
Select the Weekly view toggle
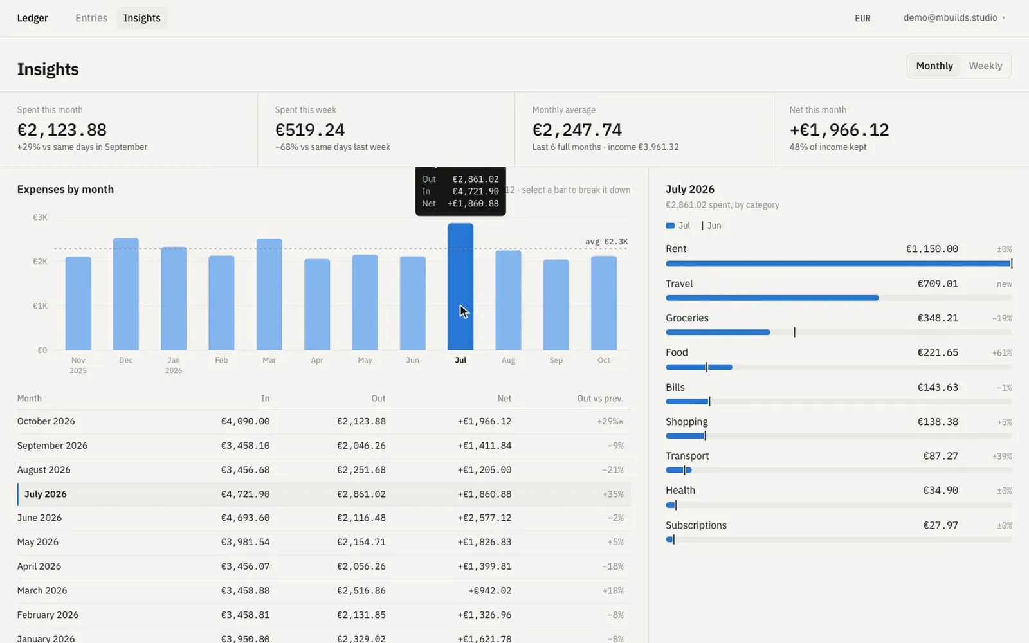(985, 66)
